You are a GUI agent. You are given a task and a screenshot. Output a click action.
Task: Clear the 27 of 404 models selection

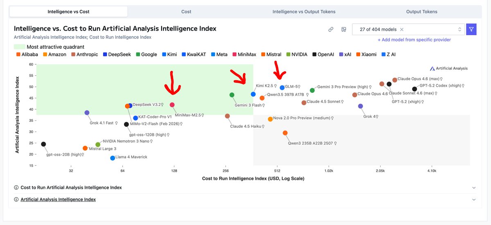point(402,29)
